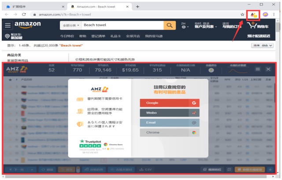Open Amazon hamburger navigation menu
Viewport: 282px width, 180px height.
8,25
